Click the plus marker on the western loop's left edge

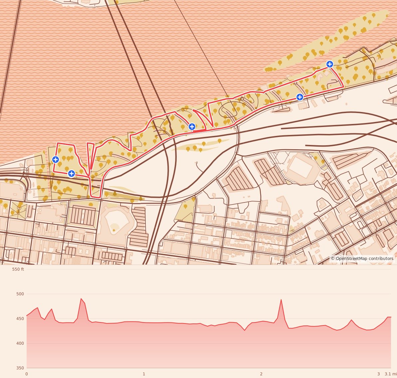(56, 159)
